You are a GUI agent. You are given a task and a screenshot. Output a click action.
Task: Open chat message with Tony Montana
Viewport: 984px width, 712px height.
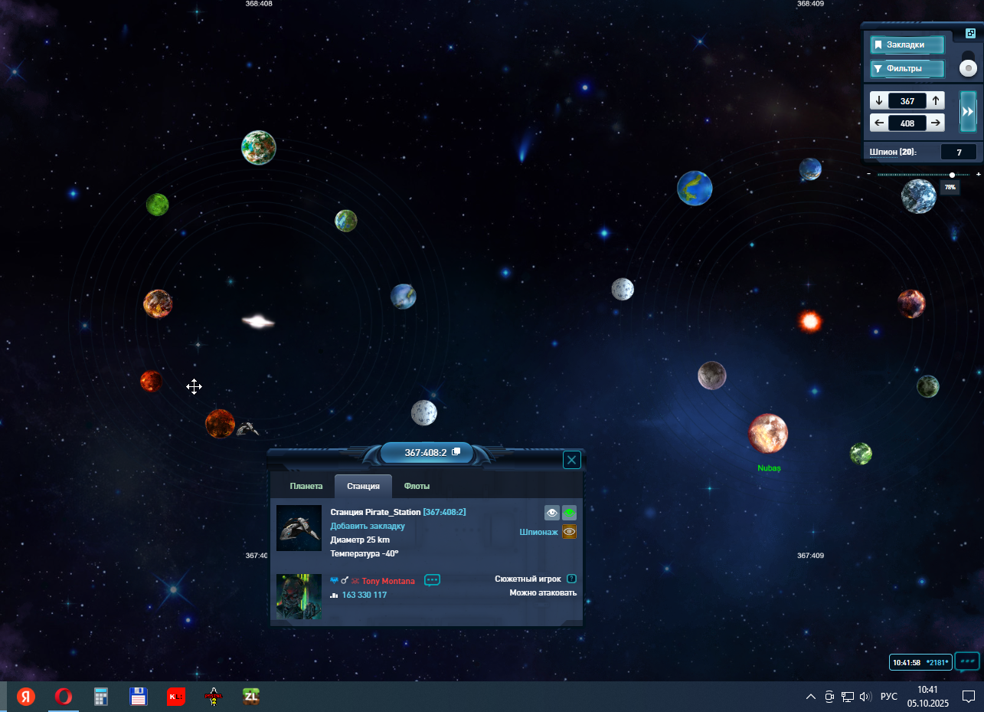coord(432,580)
